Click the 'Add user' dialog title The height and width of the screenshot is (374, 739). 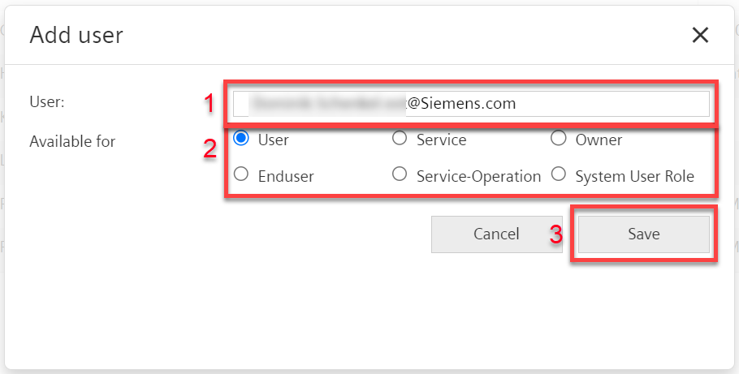[76, 35]
